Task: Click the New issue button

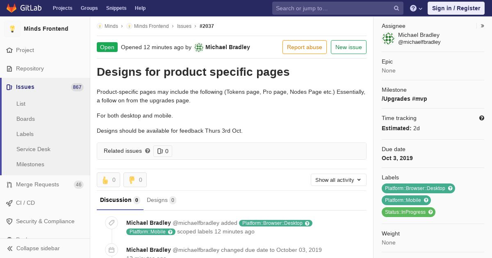Action: [x=348, y=47]
